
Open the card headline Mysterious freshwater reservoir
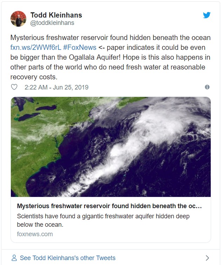[x=109, y=206]
